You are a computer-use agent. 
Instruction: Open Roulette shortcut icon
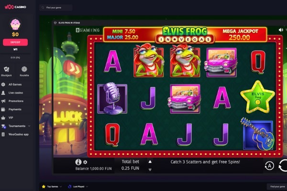[x=24, y=69]
